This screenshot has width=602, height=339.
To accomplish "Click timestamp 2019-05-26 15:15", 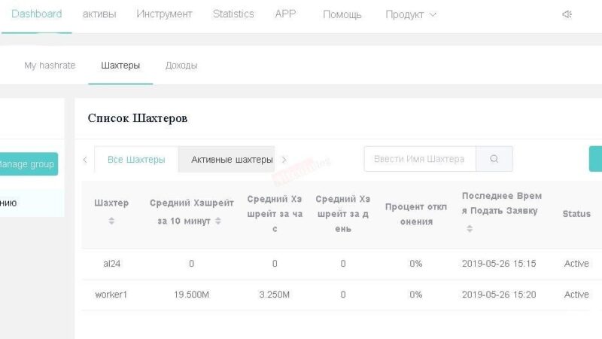I will 499,264.
